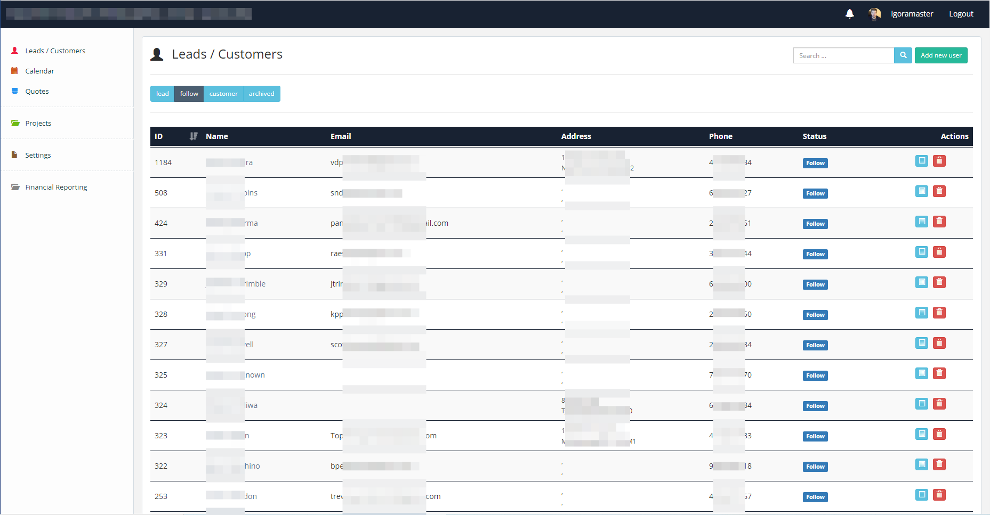Open details icon for ID 253
This screenshot has height=515, width=990.
[x=922, y=495]
